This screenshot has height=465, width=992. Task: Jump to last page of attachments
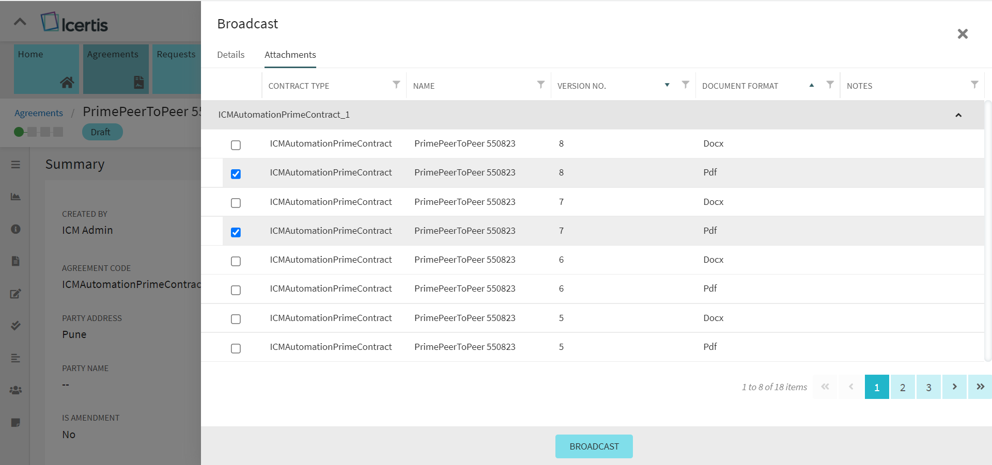pyautogui.click(x=980, y=387)
